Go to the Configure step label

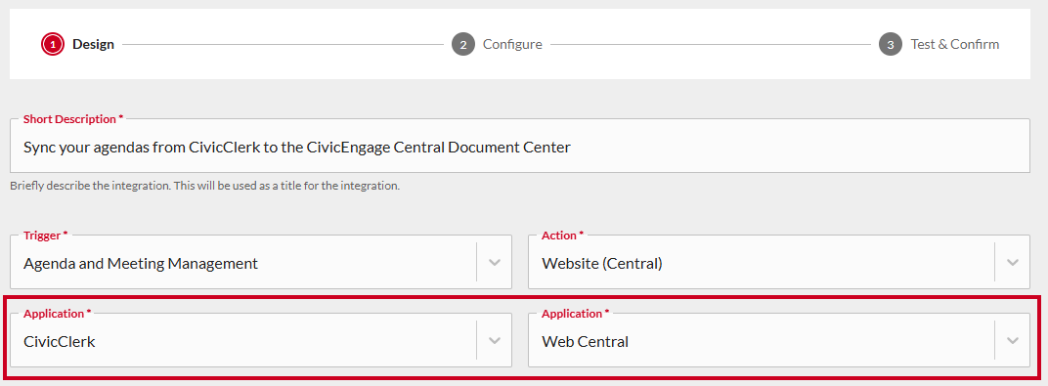tap(512, 45)
